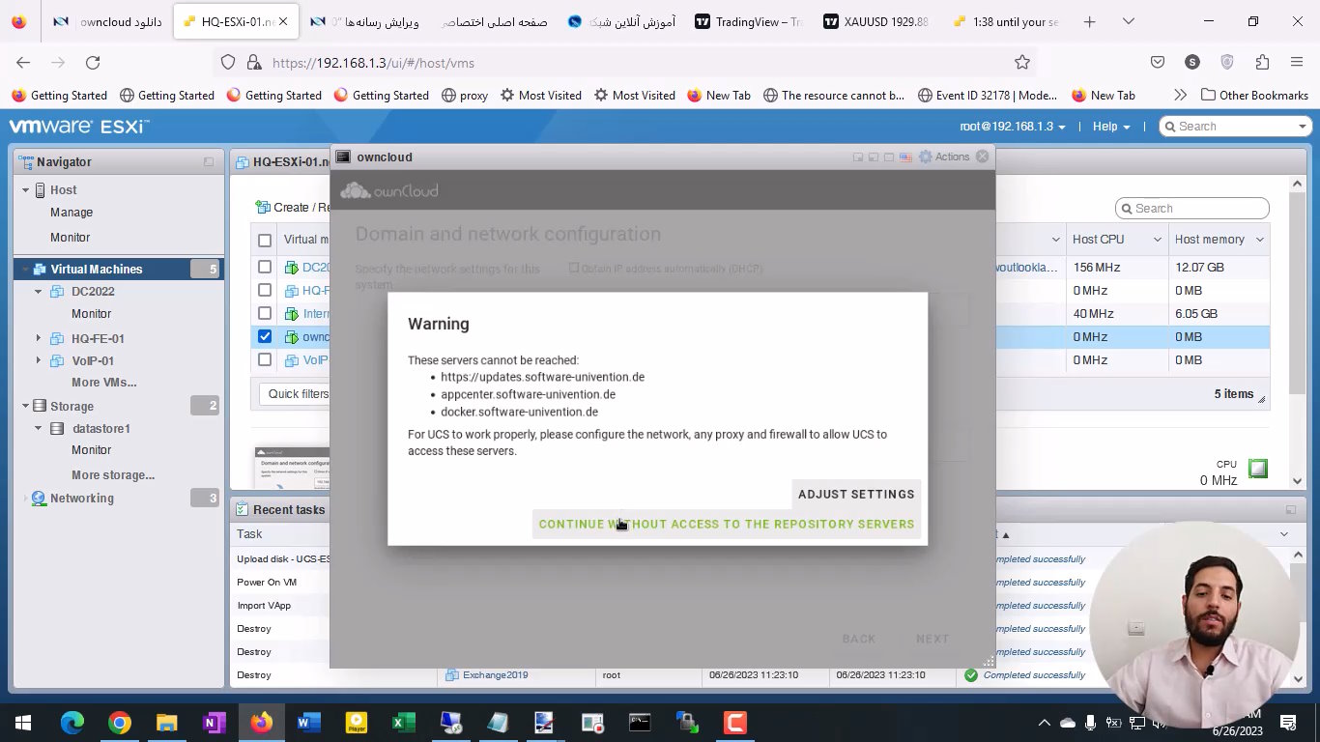Uncheck the owncloud row checkbox
This screenshot has width=1320, height=742.
[265, 336]
